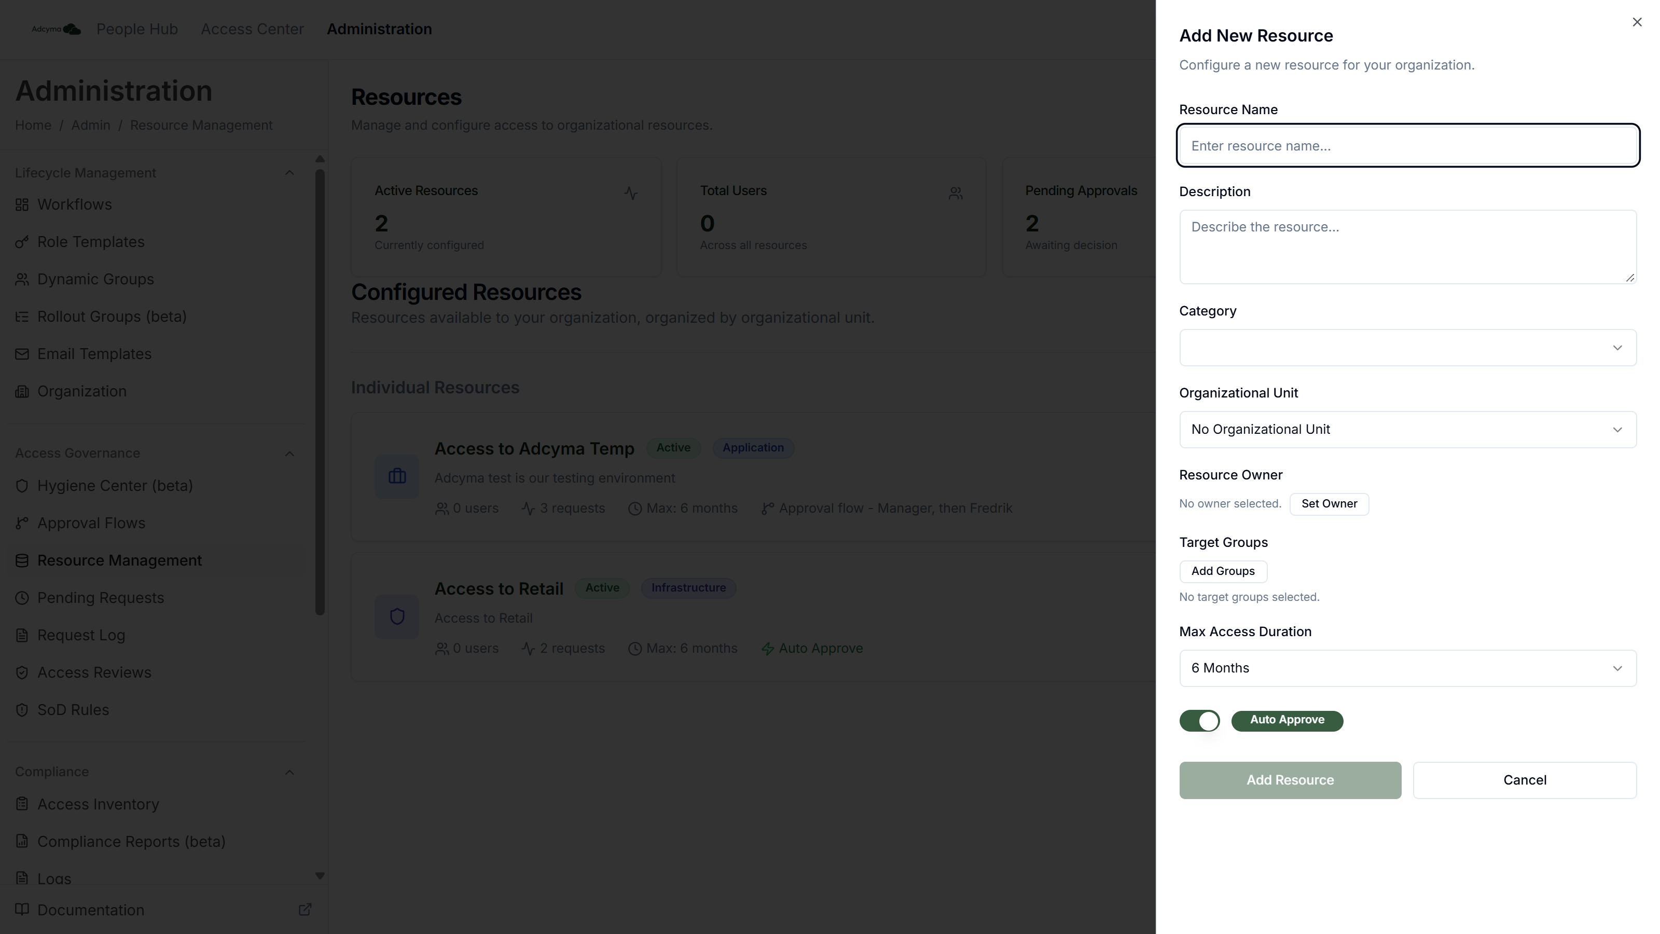Click the Add Groups button
This screenshot has width=1660, height=934.
pos(1223,571)
